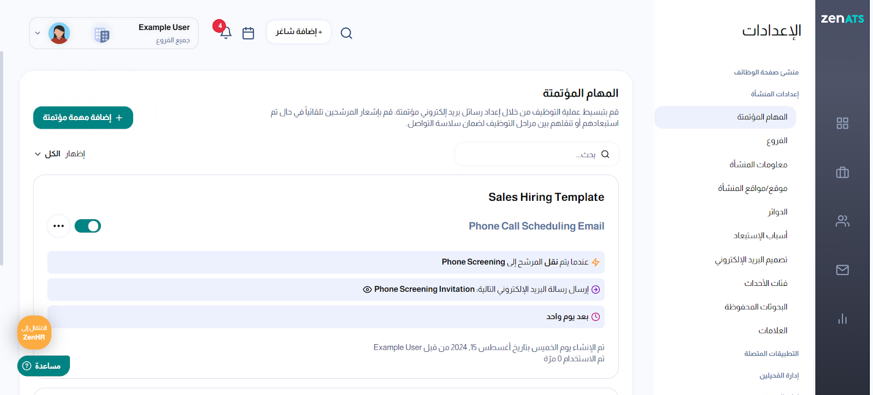Click the إضافة مهمة مؤتمتة button

pos(83,118)
